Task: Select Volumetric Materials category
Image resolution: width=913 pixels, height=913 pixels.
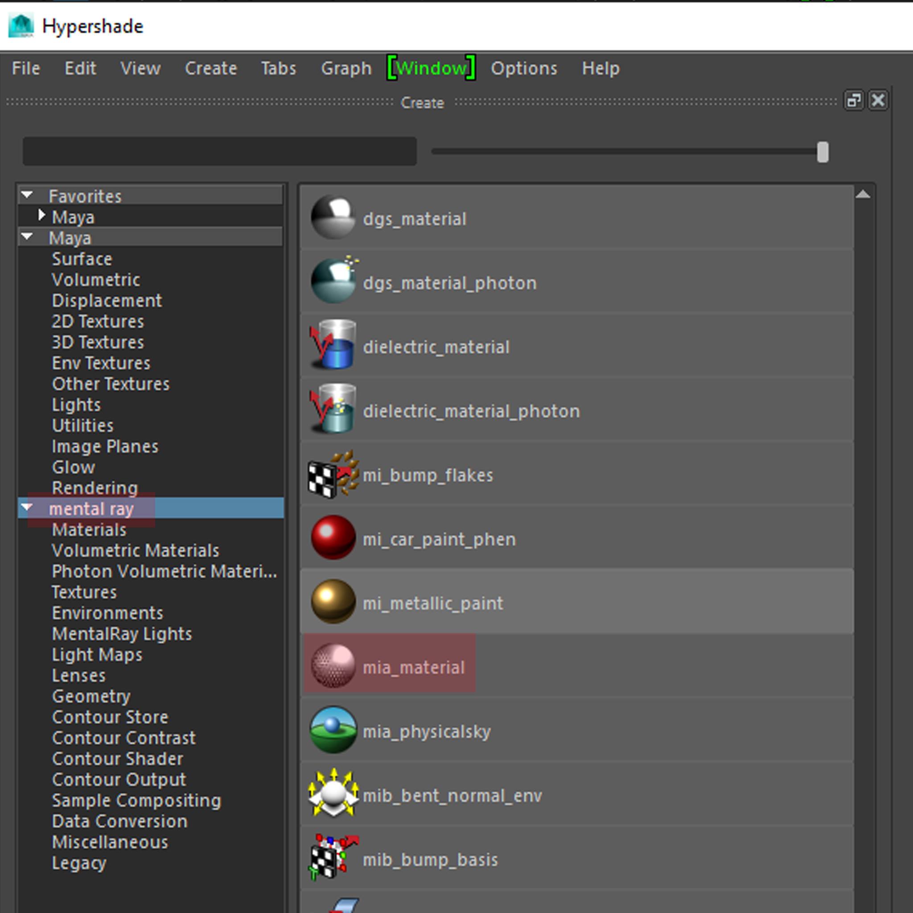Action: point(135,551)
